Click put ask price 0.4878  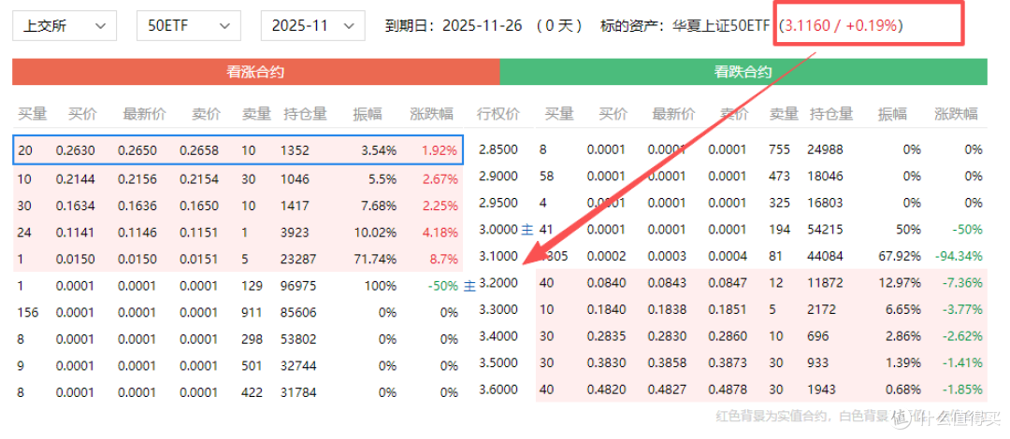(728, 389)
